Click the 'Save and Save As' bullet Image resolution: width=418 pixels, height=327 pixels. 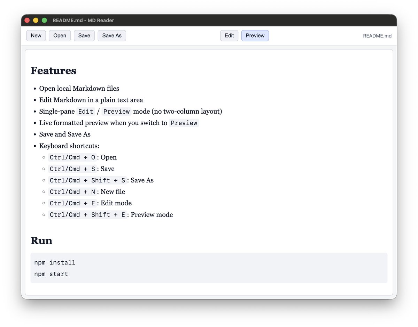[x=65, y=134]
